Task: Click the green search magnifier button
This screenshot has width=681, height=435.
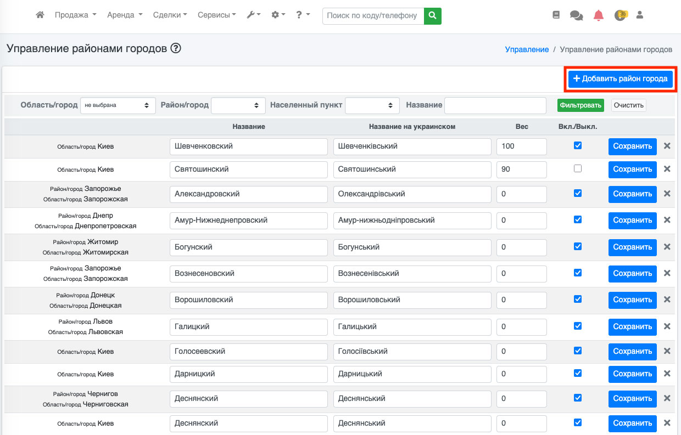Action: coord(433,15)
